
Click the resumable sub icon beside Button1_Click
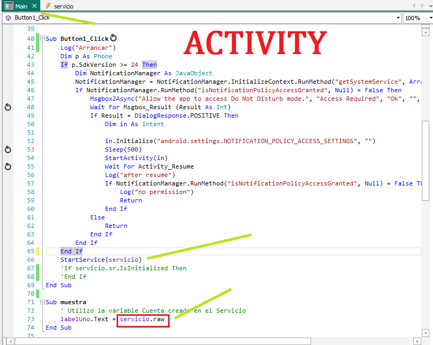(113, 38)
